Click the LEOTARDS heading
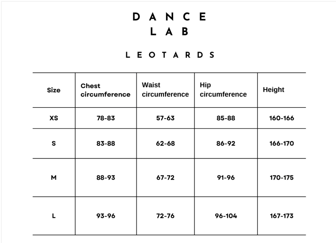 (x=170, y=55)
